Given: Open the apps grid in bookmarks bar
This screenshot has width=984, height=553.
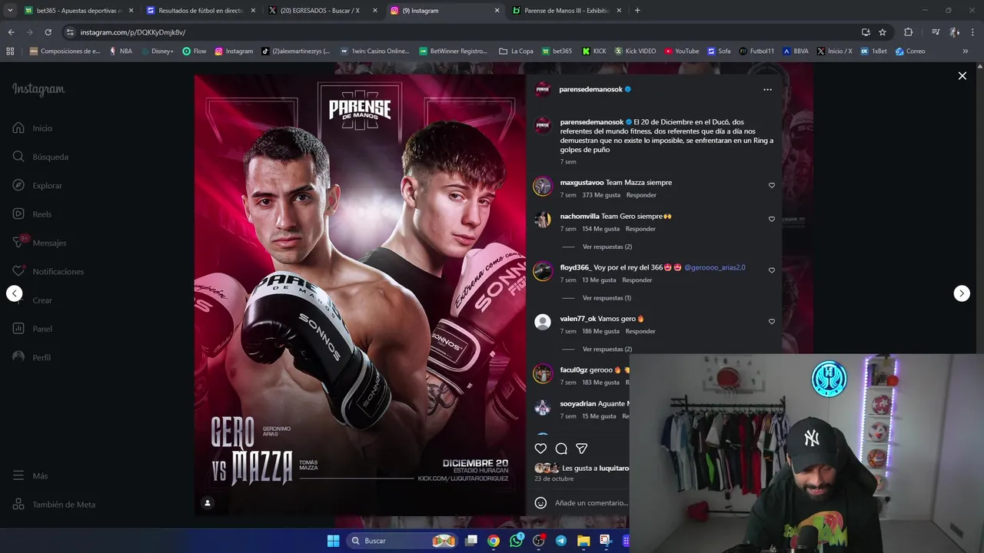Looking at the screenshot, I should (10, 51).
